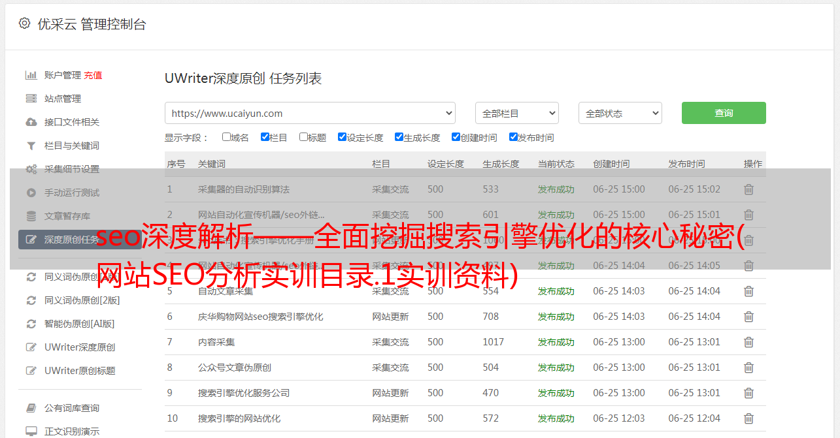840x438 pixels.
Task: Select the 公众号文章伪原创 table row
Action: tap(235, 368)
